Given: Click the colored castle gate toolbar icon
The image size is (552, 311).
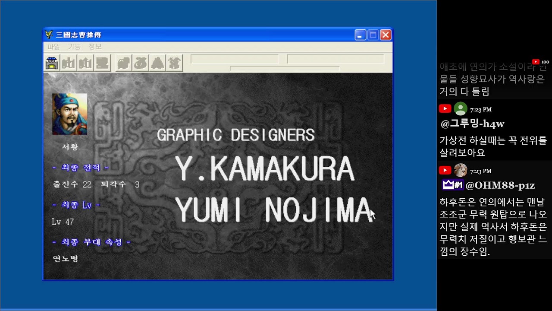Looking at the screenshot, I should [52, 63].
